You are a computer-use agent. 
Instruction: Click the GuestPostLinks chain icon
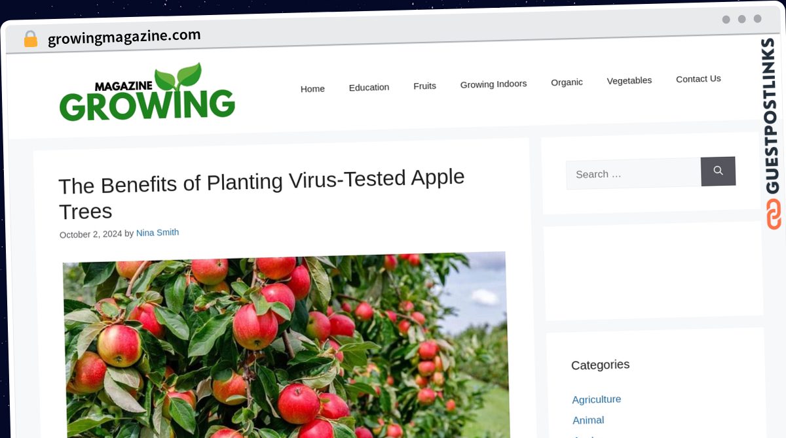[x=774, y=214]
